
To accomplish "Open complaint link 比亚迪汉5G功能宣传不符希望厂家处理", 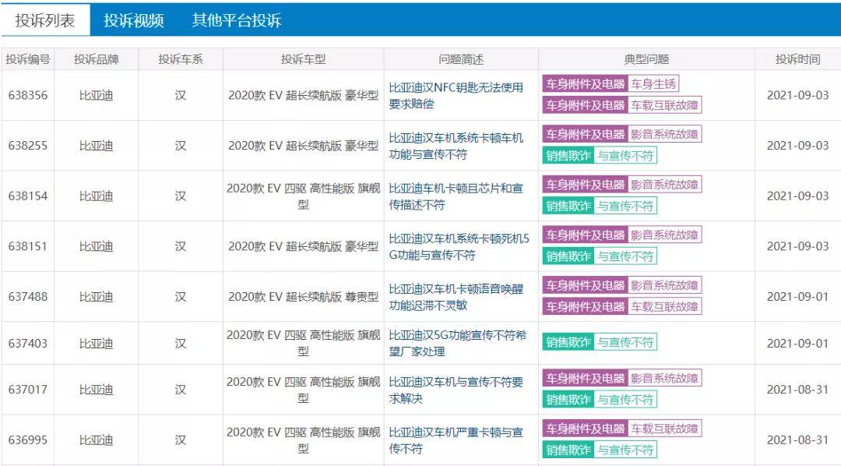I will tap(458, 343).
